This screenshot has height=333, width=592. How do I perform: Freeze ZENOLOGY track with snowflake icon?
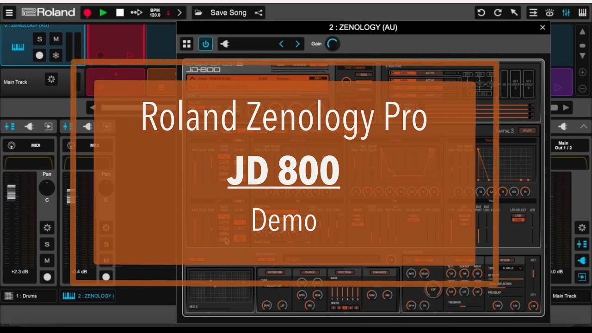[56, 55]
